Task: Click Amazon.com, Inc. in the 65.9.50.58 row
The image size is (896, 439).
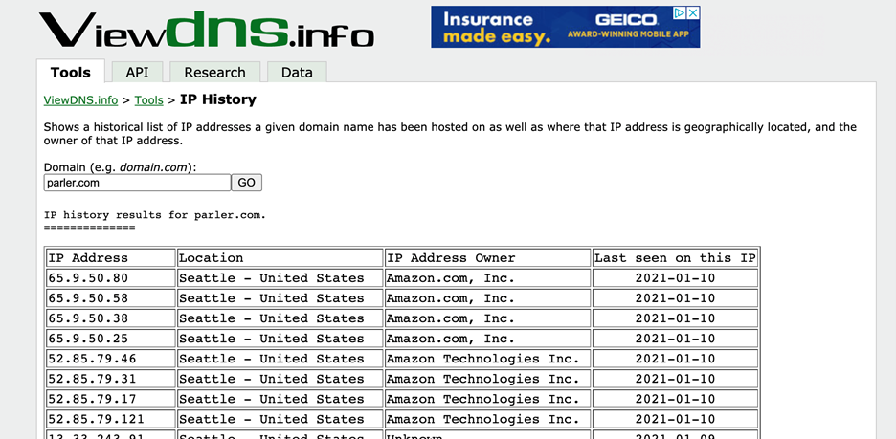Action: [x=450, y=298]
